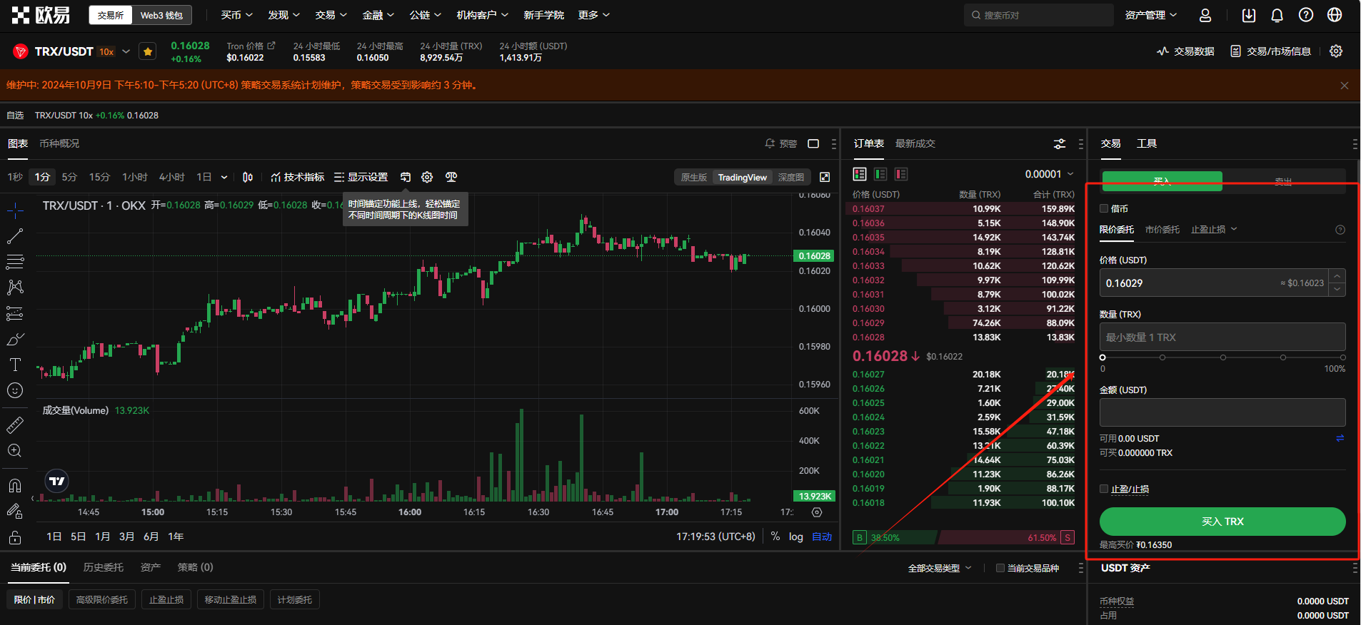This screenshot has height=625, width=1361.
Task: Increase price with stepper up arrow
Action: 1337,275
